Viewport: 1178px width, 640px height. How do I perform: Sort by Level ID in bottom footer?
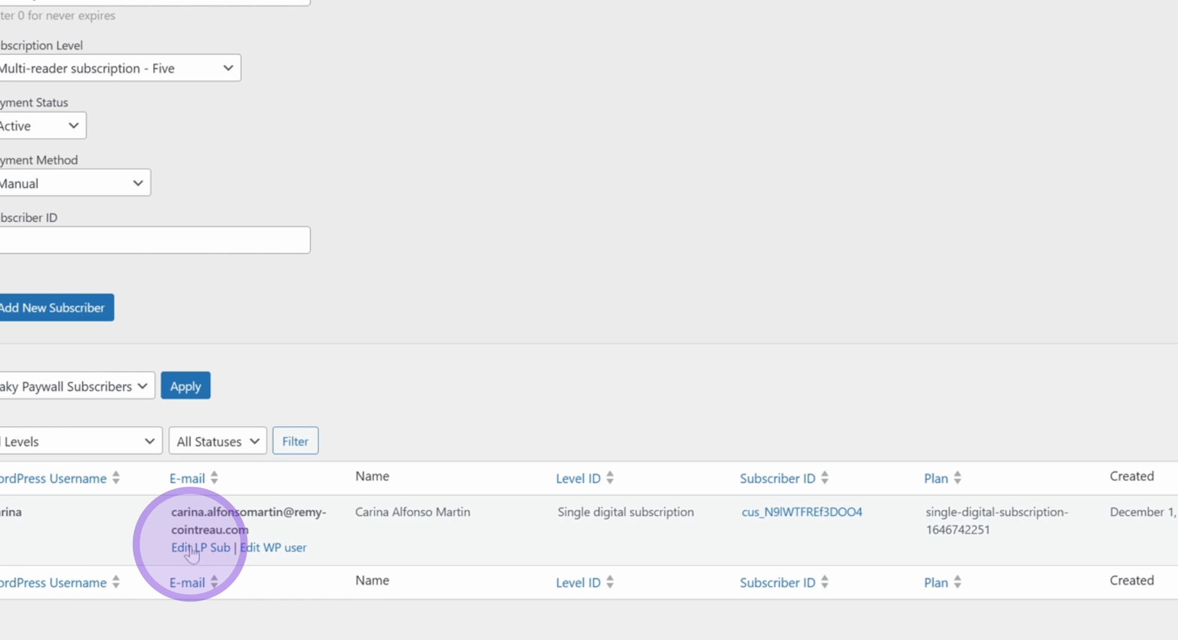(x=578, y=583)
